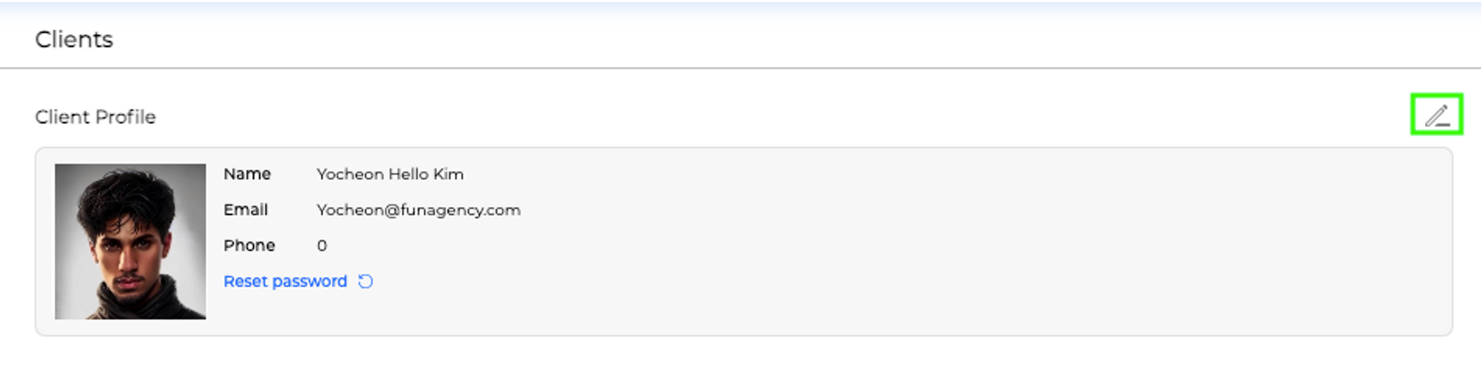The height and width of the screenshot is (370, 1481).
Task: Select the full name Yocheon Hello Kim
Action: click(x=389, y=174)
